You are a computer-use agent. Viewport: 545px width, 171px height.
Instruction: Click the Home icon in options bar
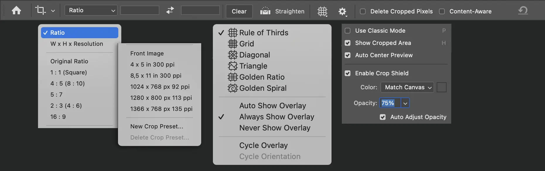(16, 11)
